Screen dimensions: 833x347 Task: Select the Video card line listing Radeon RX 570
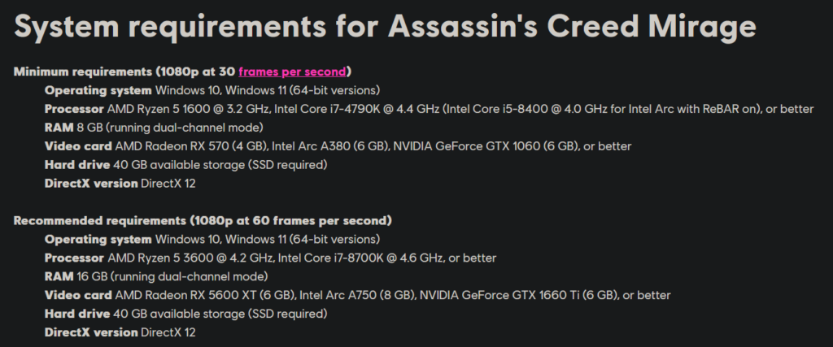(338, 146)
